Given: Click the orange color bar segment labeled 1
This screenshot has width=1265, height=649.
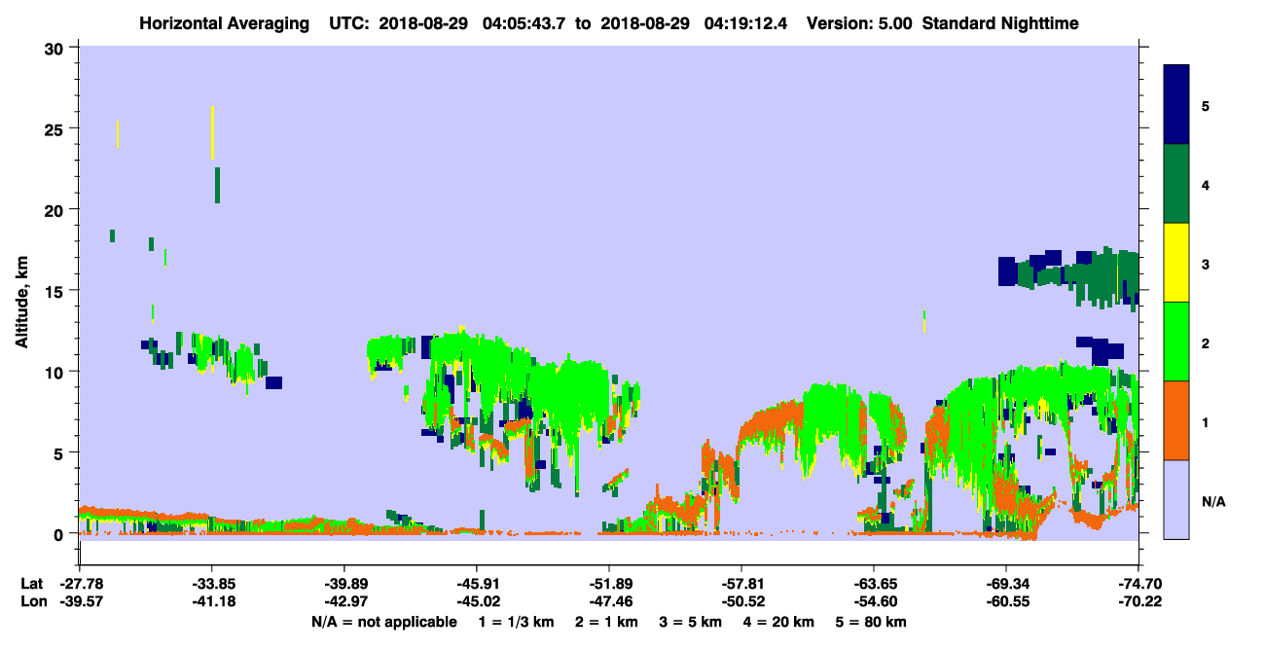Looking at the screenshot, I should [1176, 420].
